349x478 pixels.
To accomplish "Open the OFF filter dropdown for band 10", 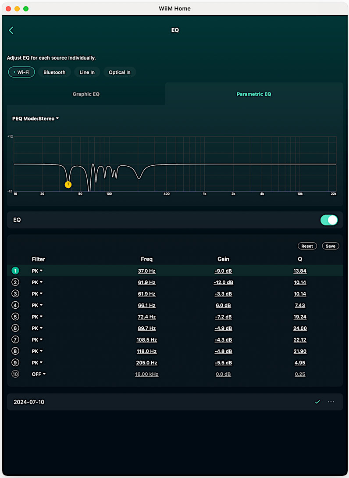I will [39, 374].
